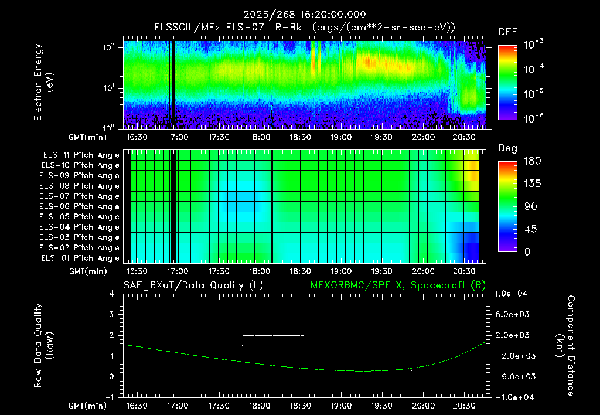The width and height of the screenshot is (600, 415).
Task: Click the data quality segment at level 2
Action: pos(273,335)
